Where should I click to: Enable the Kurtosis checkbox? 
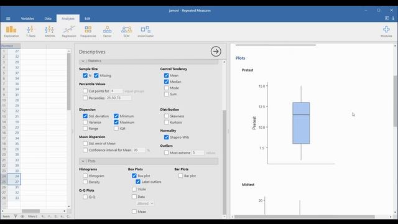pyautogui.click(x=166, y=122)
